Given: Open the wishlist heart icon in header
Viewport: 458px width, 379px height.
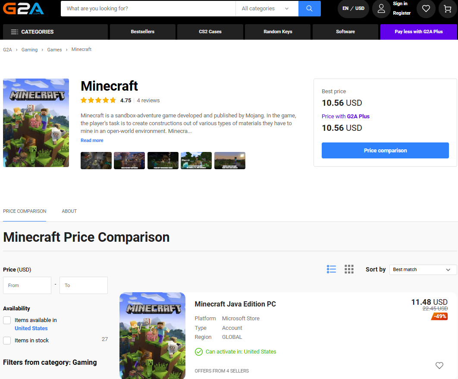Looking at the screenshot, I should (426, 9).
